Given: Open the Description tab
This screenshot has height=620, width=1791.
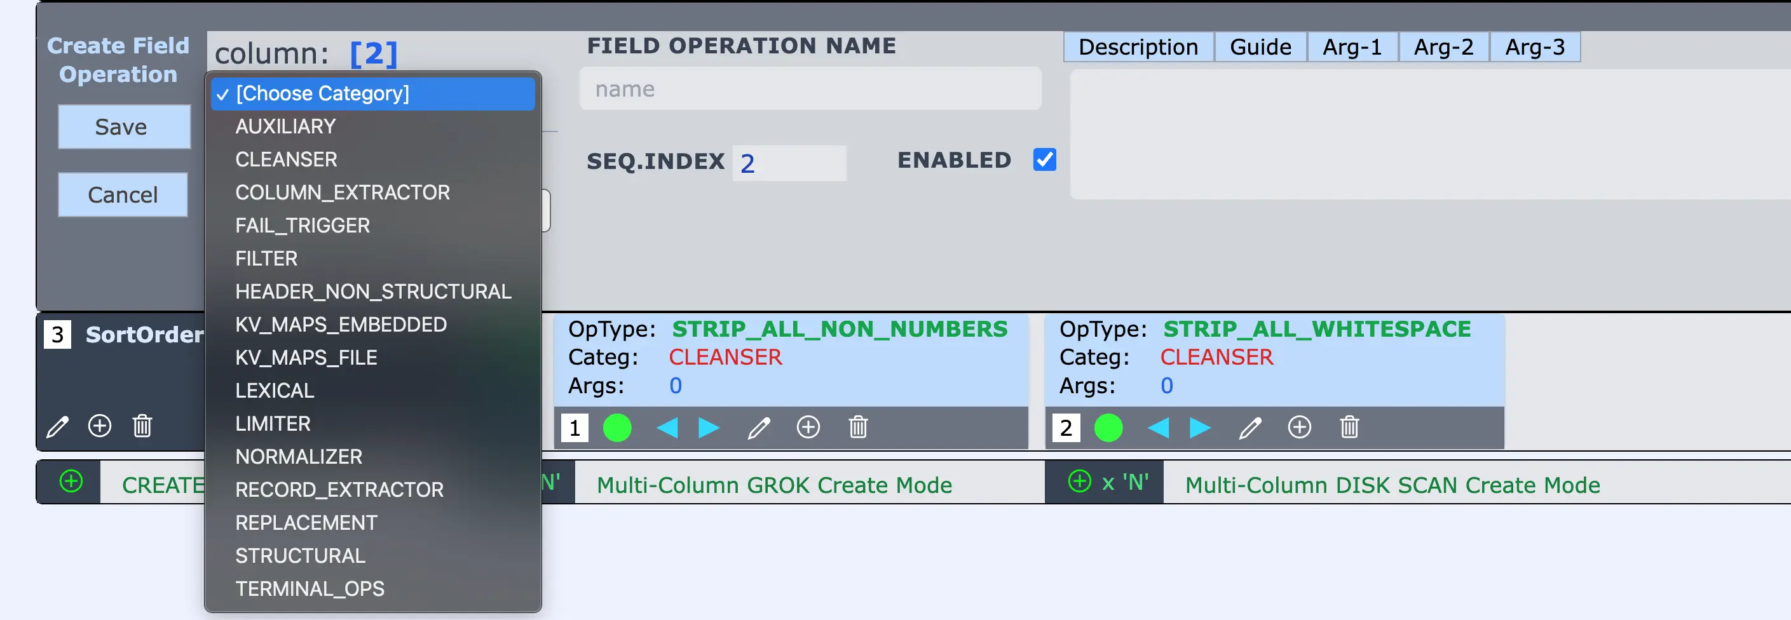Looking at the screenshot, I should point(1138,46).
